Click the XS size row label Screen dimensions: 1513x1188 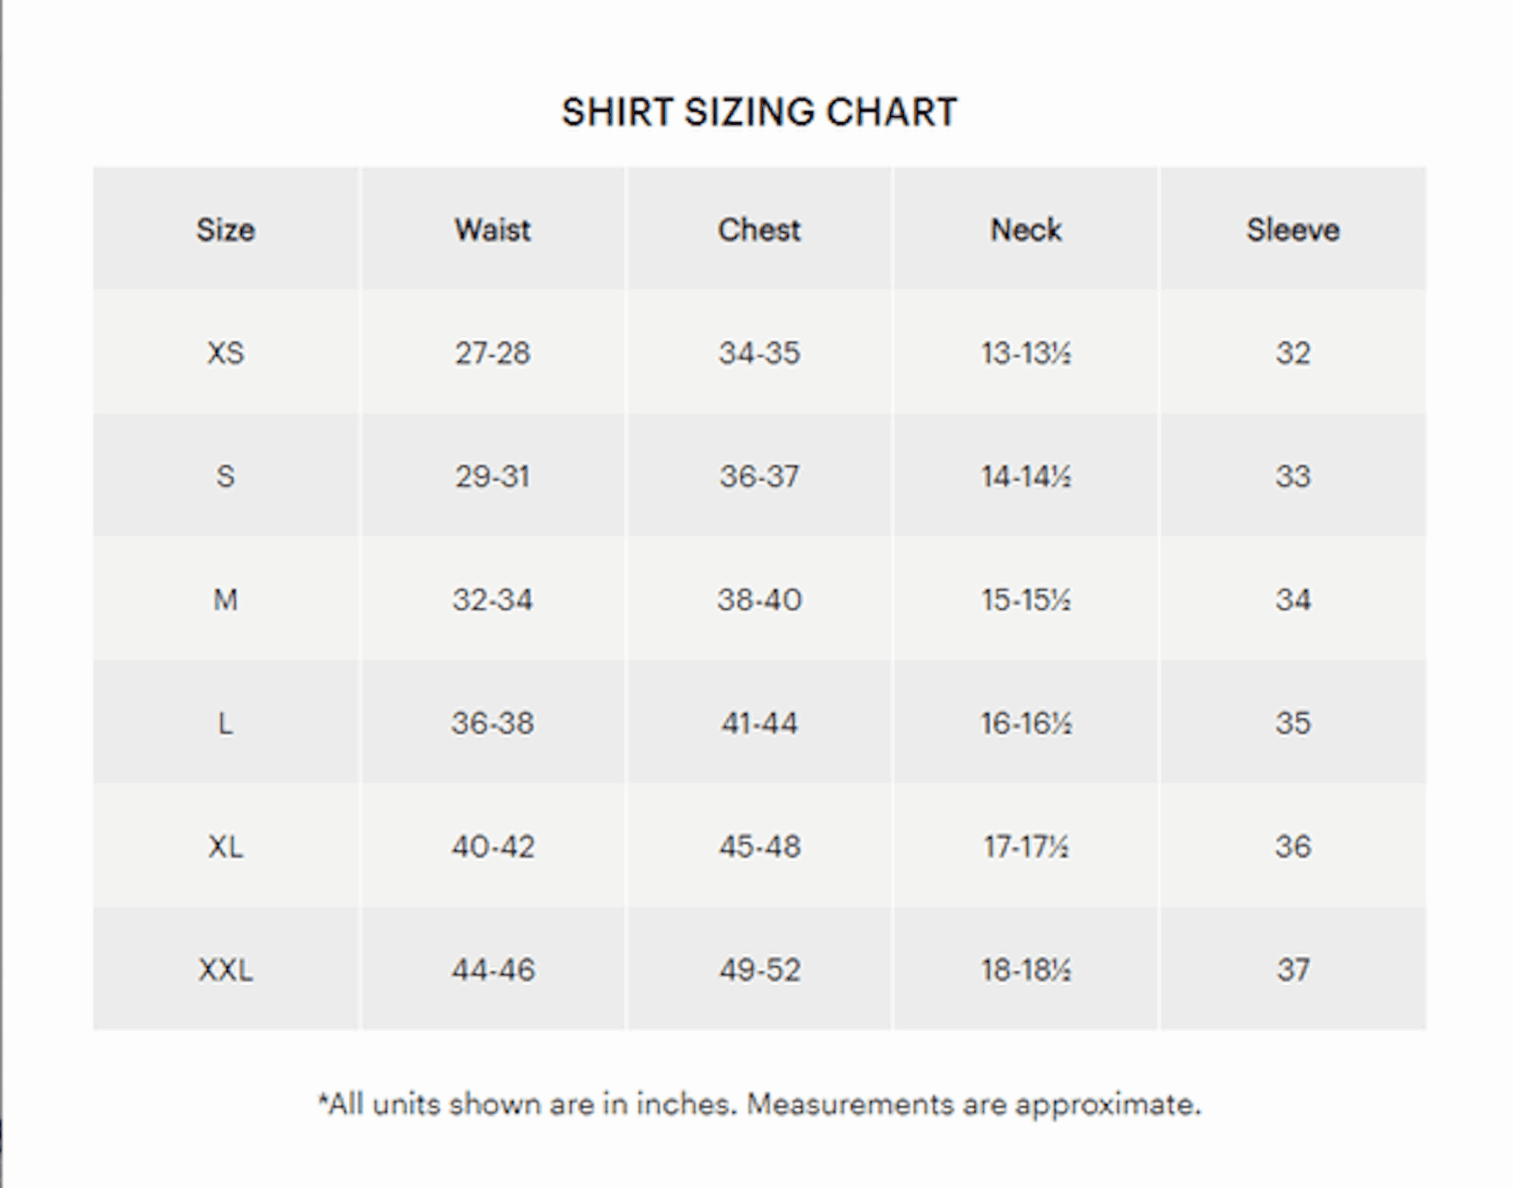point(226,353)
